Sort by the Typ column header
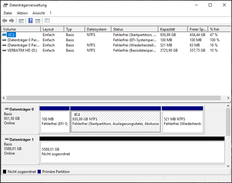 [x=75, y=29]
